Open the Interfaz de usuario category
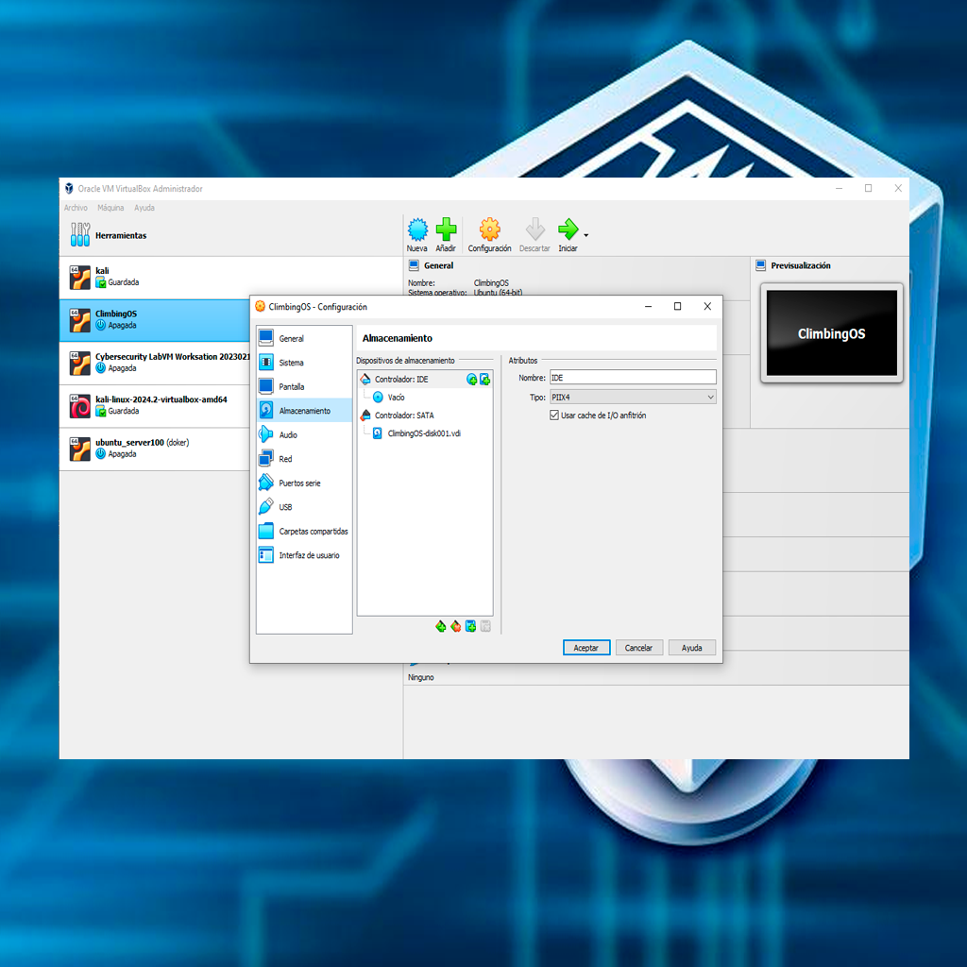This screenshot has width=967, height=967. coord(304,555)
